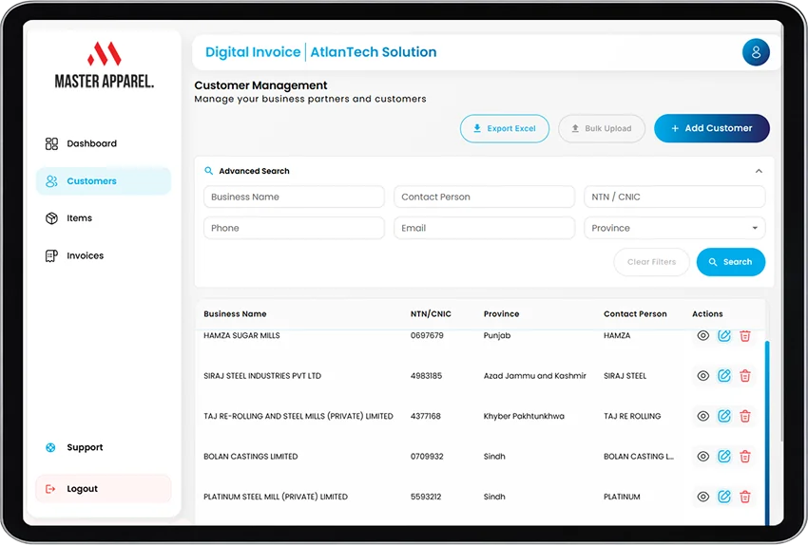Click the Azad Jammu and Kashmir cell
The height and width of the screenshot is (545, 808).
(534, 376)
